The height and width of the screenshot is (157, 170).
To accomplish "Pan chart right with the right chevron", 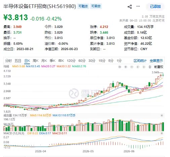I will pyautogui.click(x=144, y=67).
